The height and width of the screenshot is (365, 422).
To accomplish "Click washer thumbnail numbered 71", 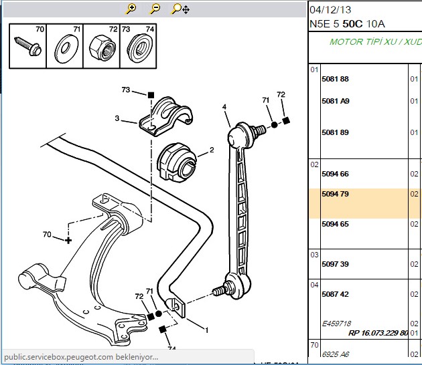I will (x=65, y=46).
